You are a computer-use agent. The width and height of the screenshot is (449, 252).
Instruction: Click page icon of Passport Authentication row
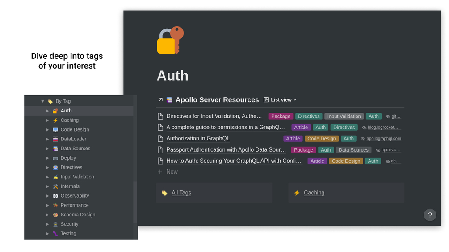[x=160, y=150]
